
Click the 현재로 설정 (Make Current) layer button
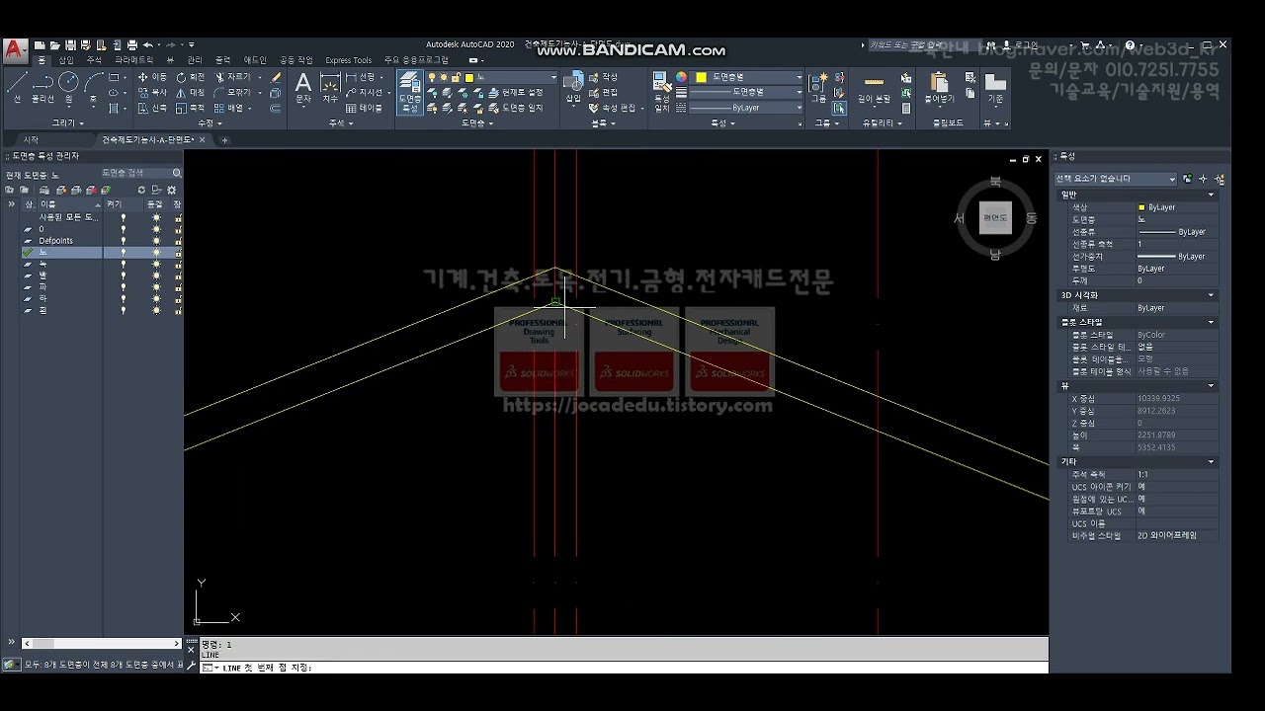tap(516, 92)
